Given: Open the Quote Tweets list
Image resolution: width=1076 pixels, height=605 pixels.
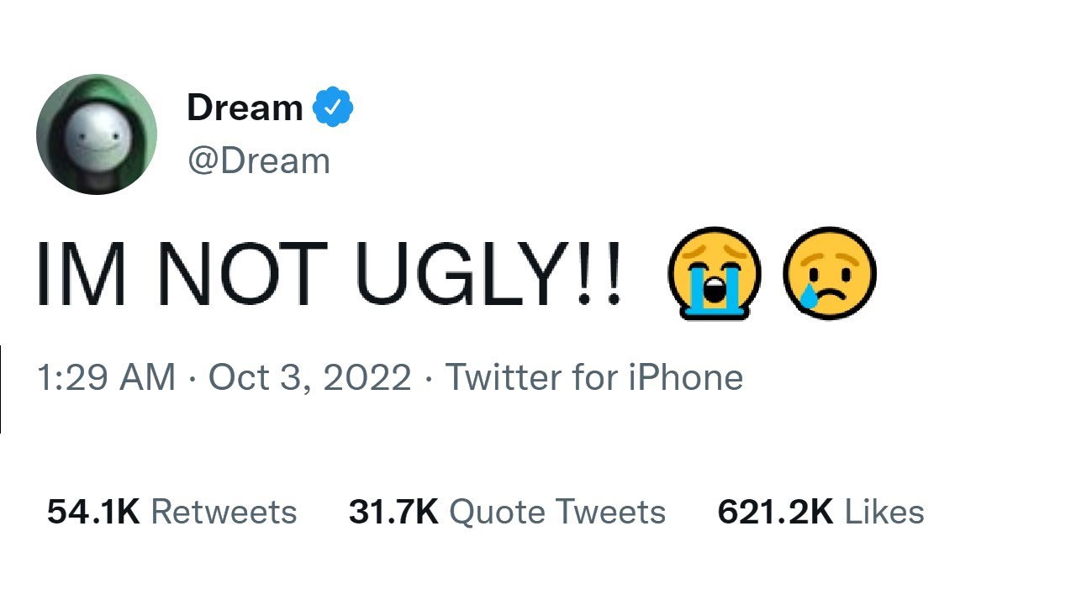Looking at the screenshot, I should [x=557, y=512].
